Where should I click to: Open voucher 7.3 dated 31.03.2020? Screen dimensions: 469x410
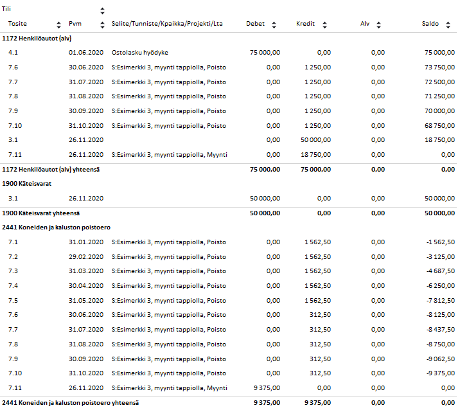coord(13,271)
